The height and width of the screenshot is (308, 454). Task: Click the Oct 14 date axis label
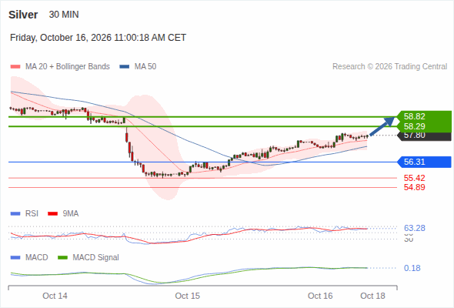tap(55, 296)
